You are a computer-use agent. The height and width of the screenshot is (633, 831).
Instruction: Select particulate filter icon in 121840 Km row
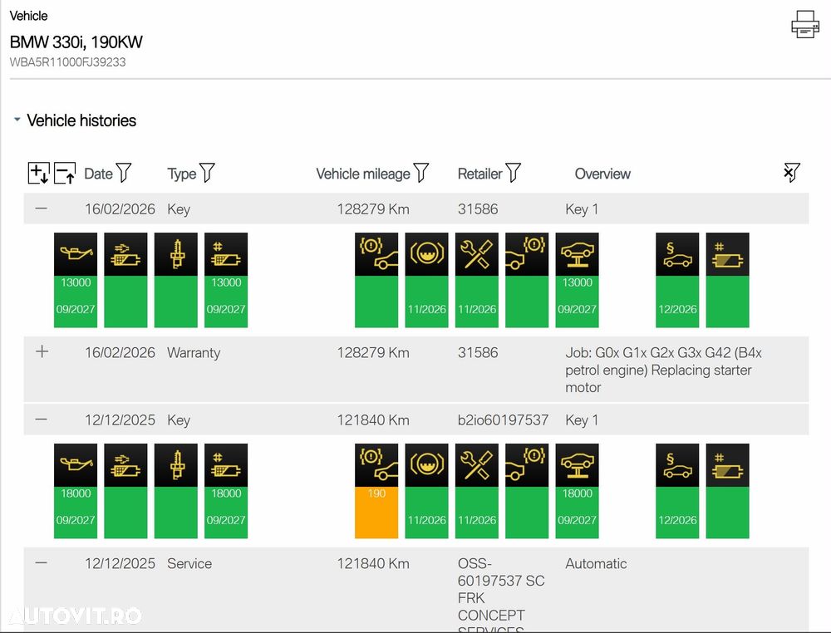(728, 465)
